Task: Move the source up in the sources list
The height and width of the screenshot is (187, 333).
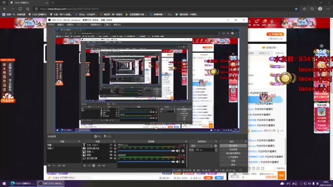Action: pos(99,165)
